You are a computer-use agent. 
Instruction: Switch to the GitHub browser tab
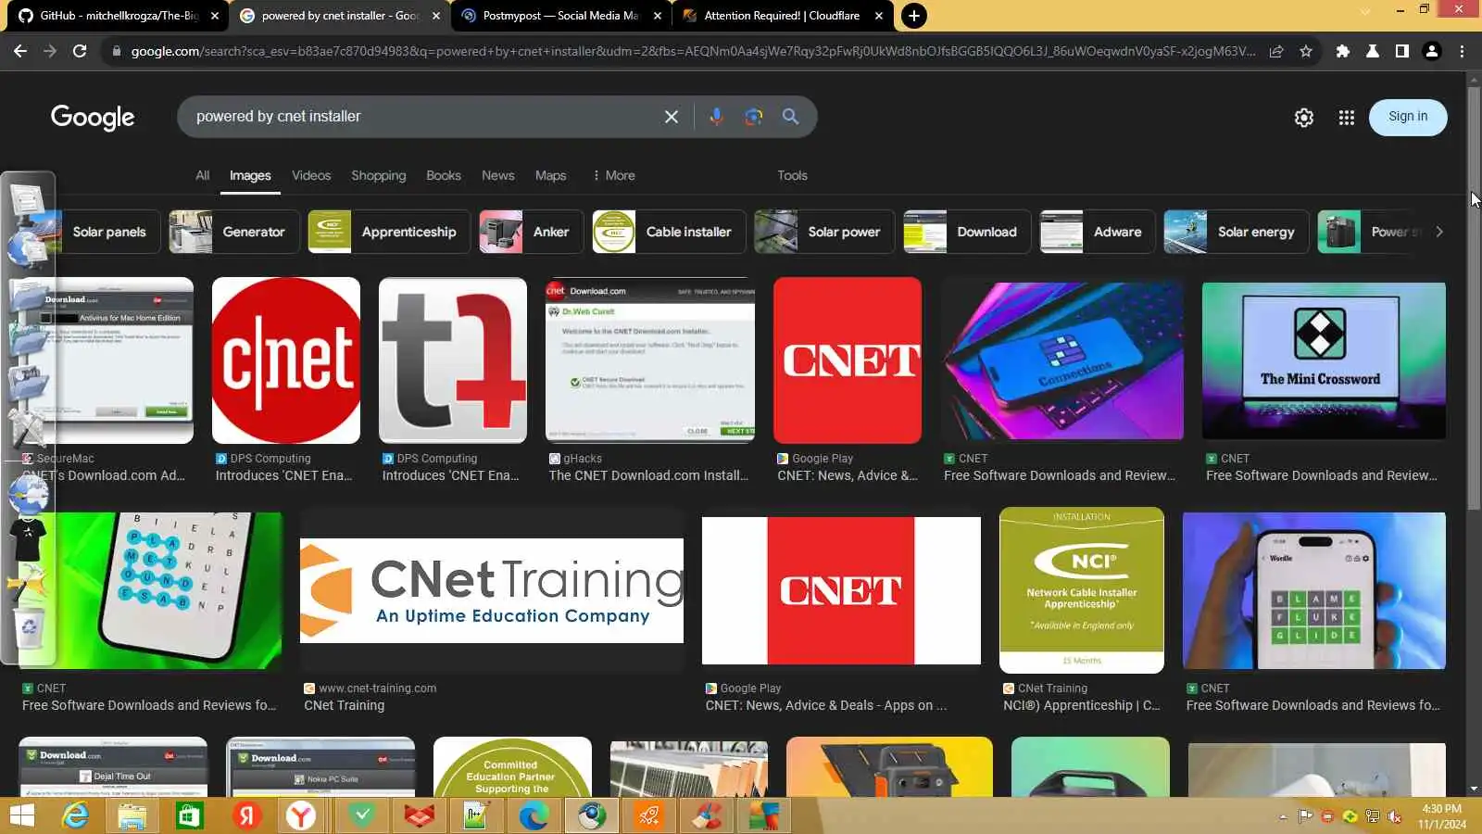pos(118,16)
